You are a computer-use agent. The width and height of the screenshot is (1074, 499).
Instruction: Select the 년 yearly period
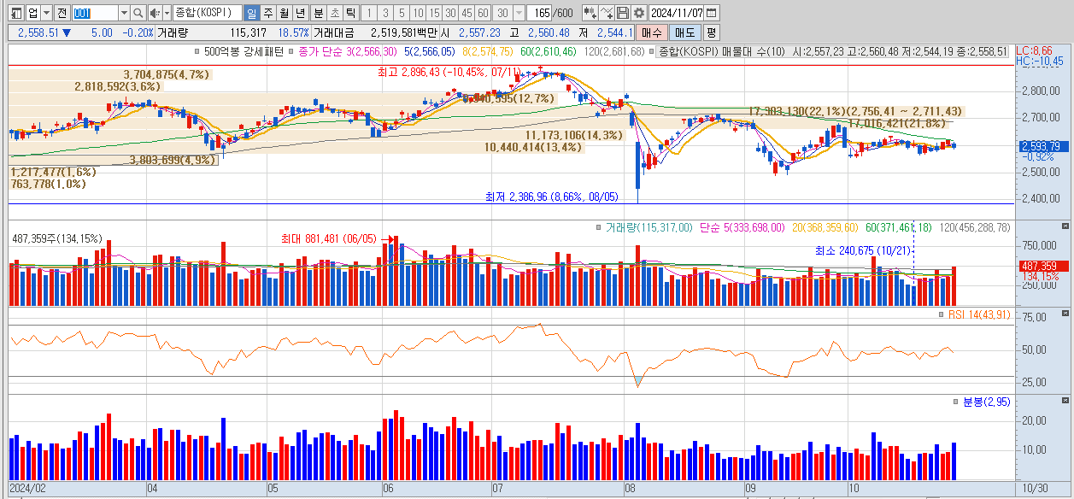click(300, 13)
